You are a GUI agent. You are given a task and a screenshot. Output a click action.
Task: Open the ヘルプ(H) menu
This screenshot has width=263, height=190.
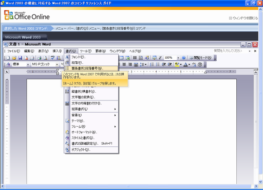(x=135, y=51)
